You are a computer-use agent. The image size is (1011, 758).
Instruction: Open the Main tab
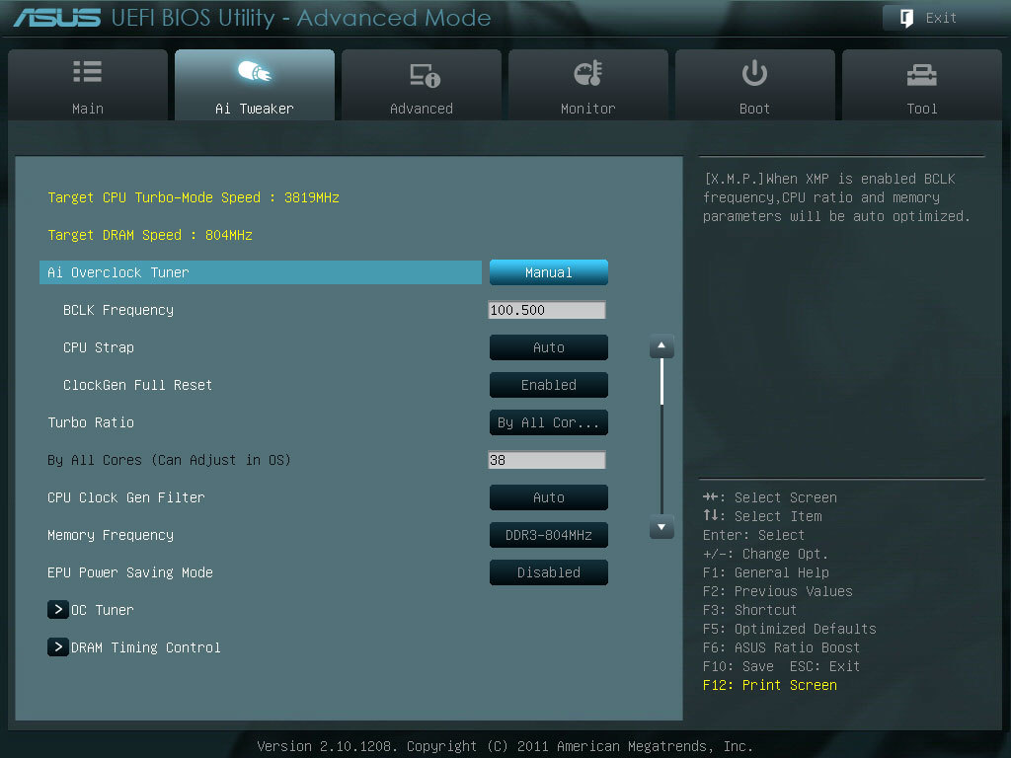pyautogui.click(x=88, y=85)
